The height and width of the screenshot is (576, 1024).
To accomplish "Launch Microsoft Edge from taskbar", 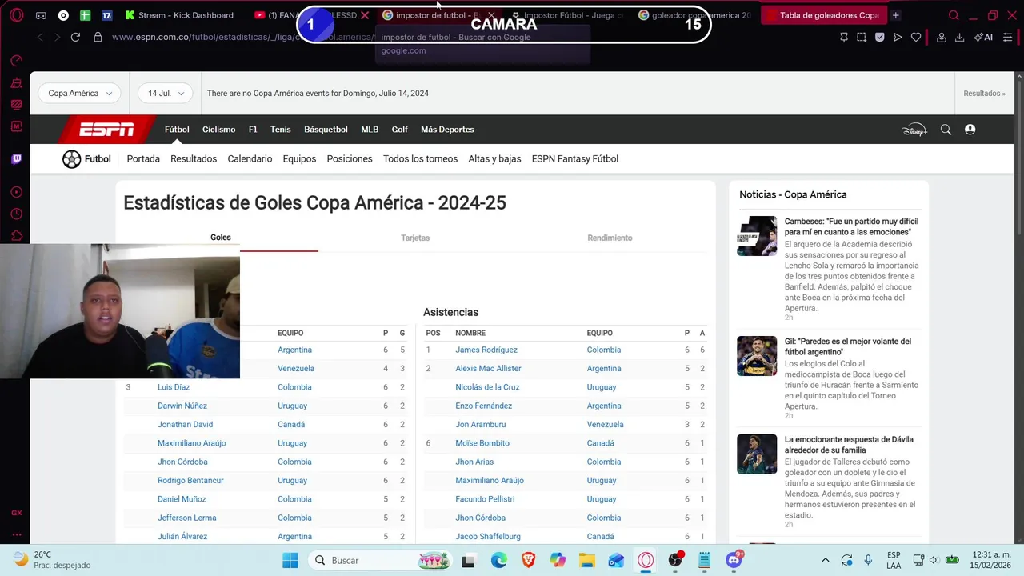I will click(x=498, y=560).
